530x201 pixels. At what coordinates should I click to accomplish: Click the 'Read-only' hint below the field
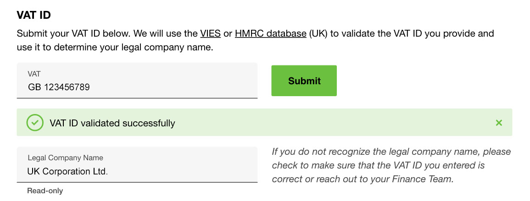[45, 191]
